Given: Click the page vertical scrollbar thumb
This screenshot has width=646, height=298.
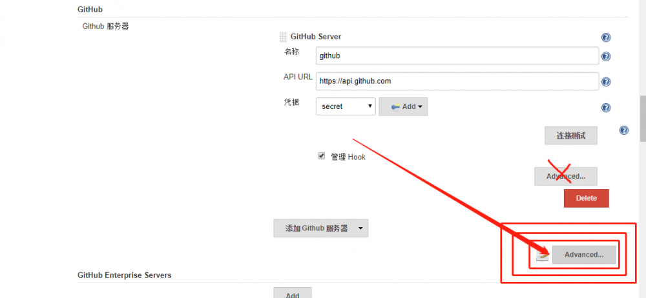Looking at the screenshot, I should click(643, 119).
